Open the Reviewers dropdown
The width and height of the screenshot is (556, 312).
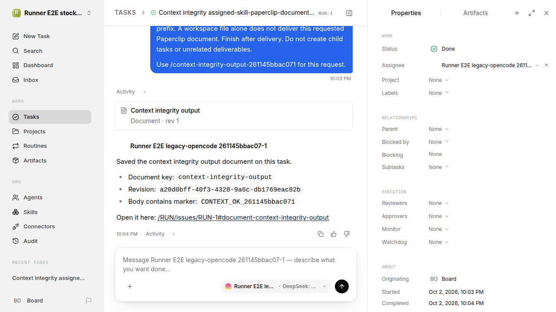[439, 203]
